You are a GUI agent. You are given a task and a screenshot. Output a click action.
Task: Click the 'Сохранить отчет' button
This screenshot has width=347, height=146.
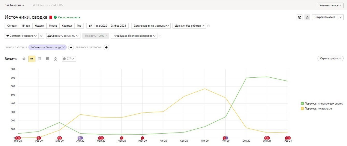click(x=325, y=17)
